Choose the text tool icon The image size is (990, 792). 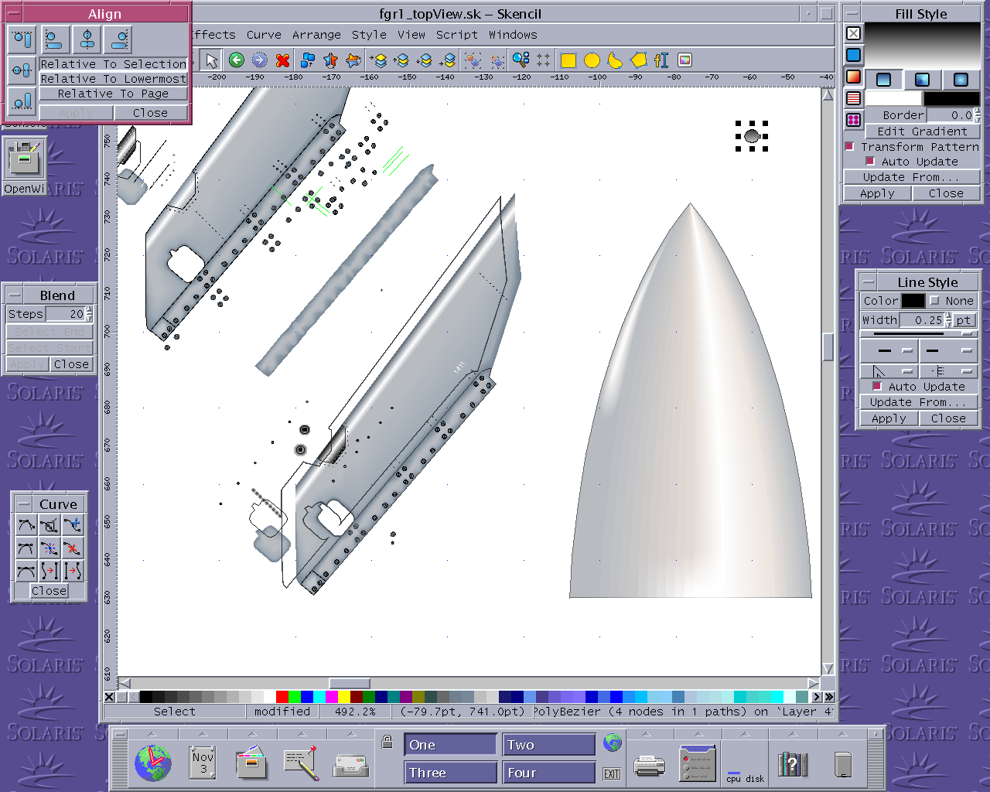click(x=661, y=60)
